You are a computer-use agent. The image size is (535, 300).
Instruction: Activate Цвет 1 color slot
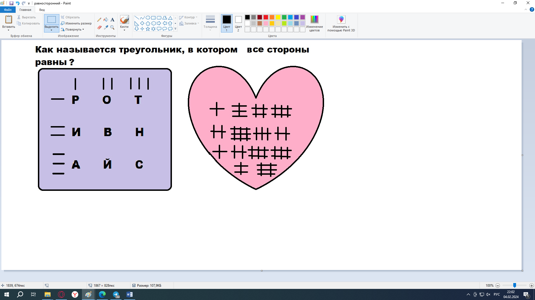(227, 23)
